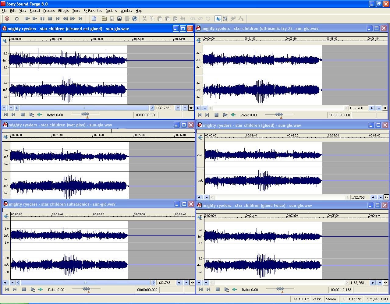Open the Tools menu
This screenshot has height=304, width=390.
(76, 11)
